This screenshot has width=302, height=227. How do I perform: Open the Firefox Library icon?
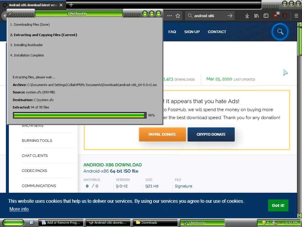[257, 16]
